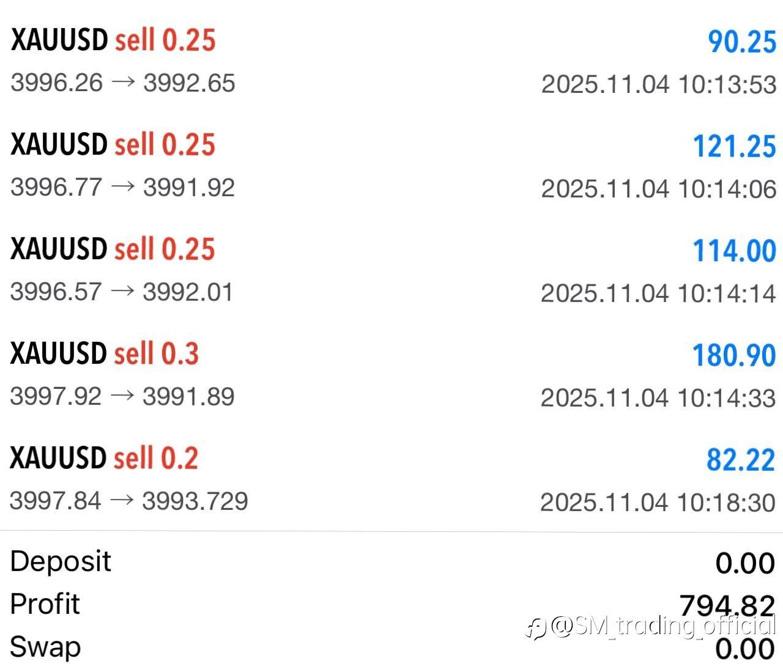Screen dimensions: 783x664
Task: Select the XAUUSD sell 0.25 trade with 90.25 profit
Action: click(114, 40)
